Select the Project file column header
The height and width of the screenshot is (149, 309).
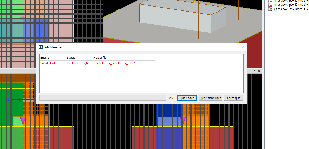coord(123,58)
